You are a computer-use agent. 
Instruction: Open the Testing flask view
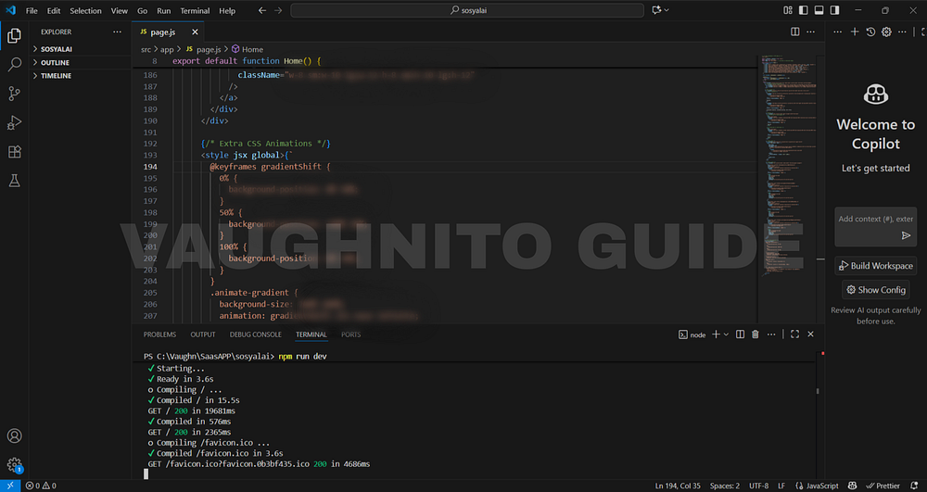(x=14, y=180)
